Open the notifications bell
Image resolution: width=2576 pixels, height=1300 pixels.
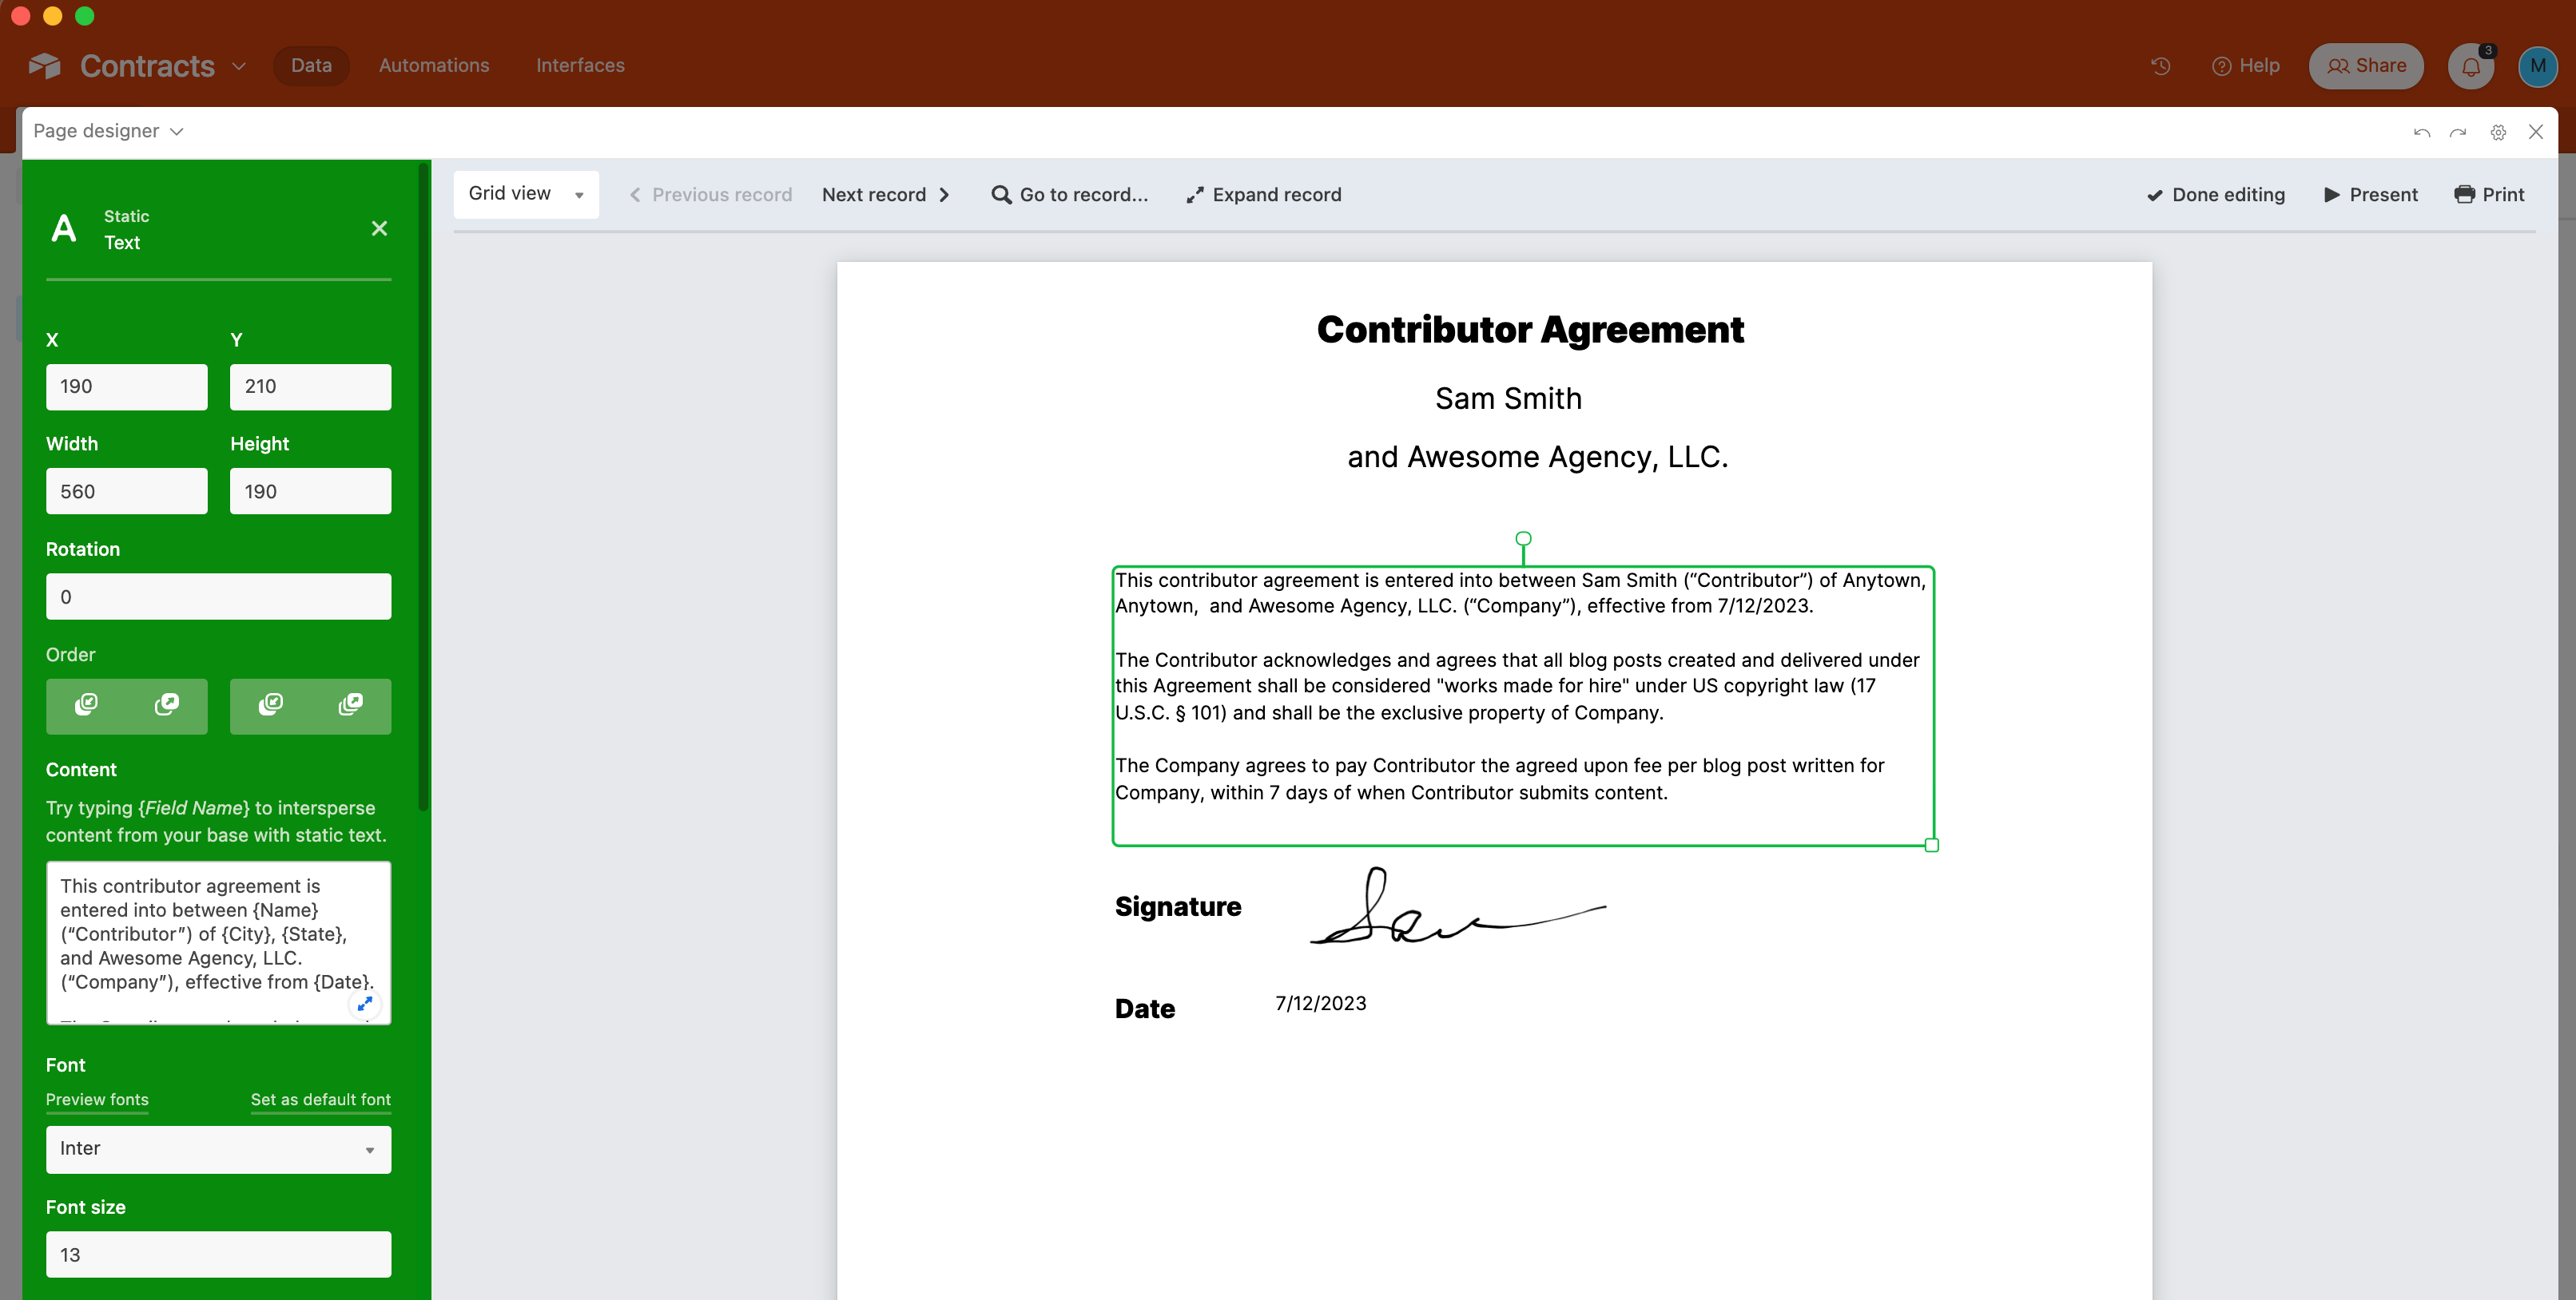click(x=2471, y=66)
